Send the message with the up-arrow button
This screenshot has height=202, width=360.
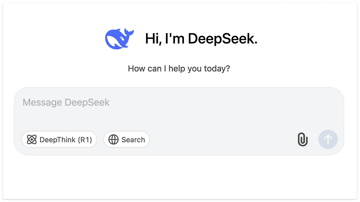(x=328, y=139)
